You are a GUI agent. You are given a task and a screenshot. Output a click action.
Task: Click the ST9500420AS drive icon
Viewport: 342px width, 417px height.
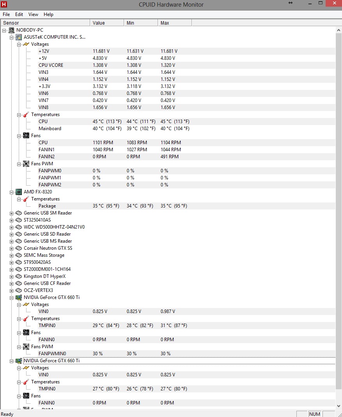pyautogui.click(x=19, y=262)
